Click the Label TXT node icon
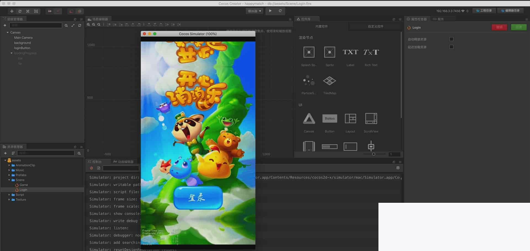Screen dimensions: 530x251 pos(350,52)
